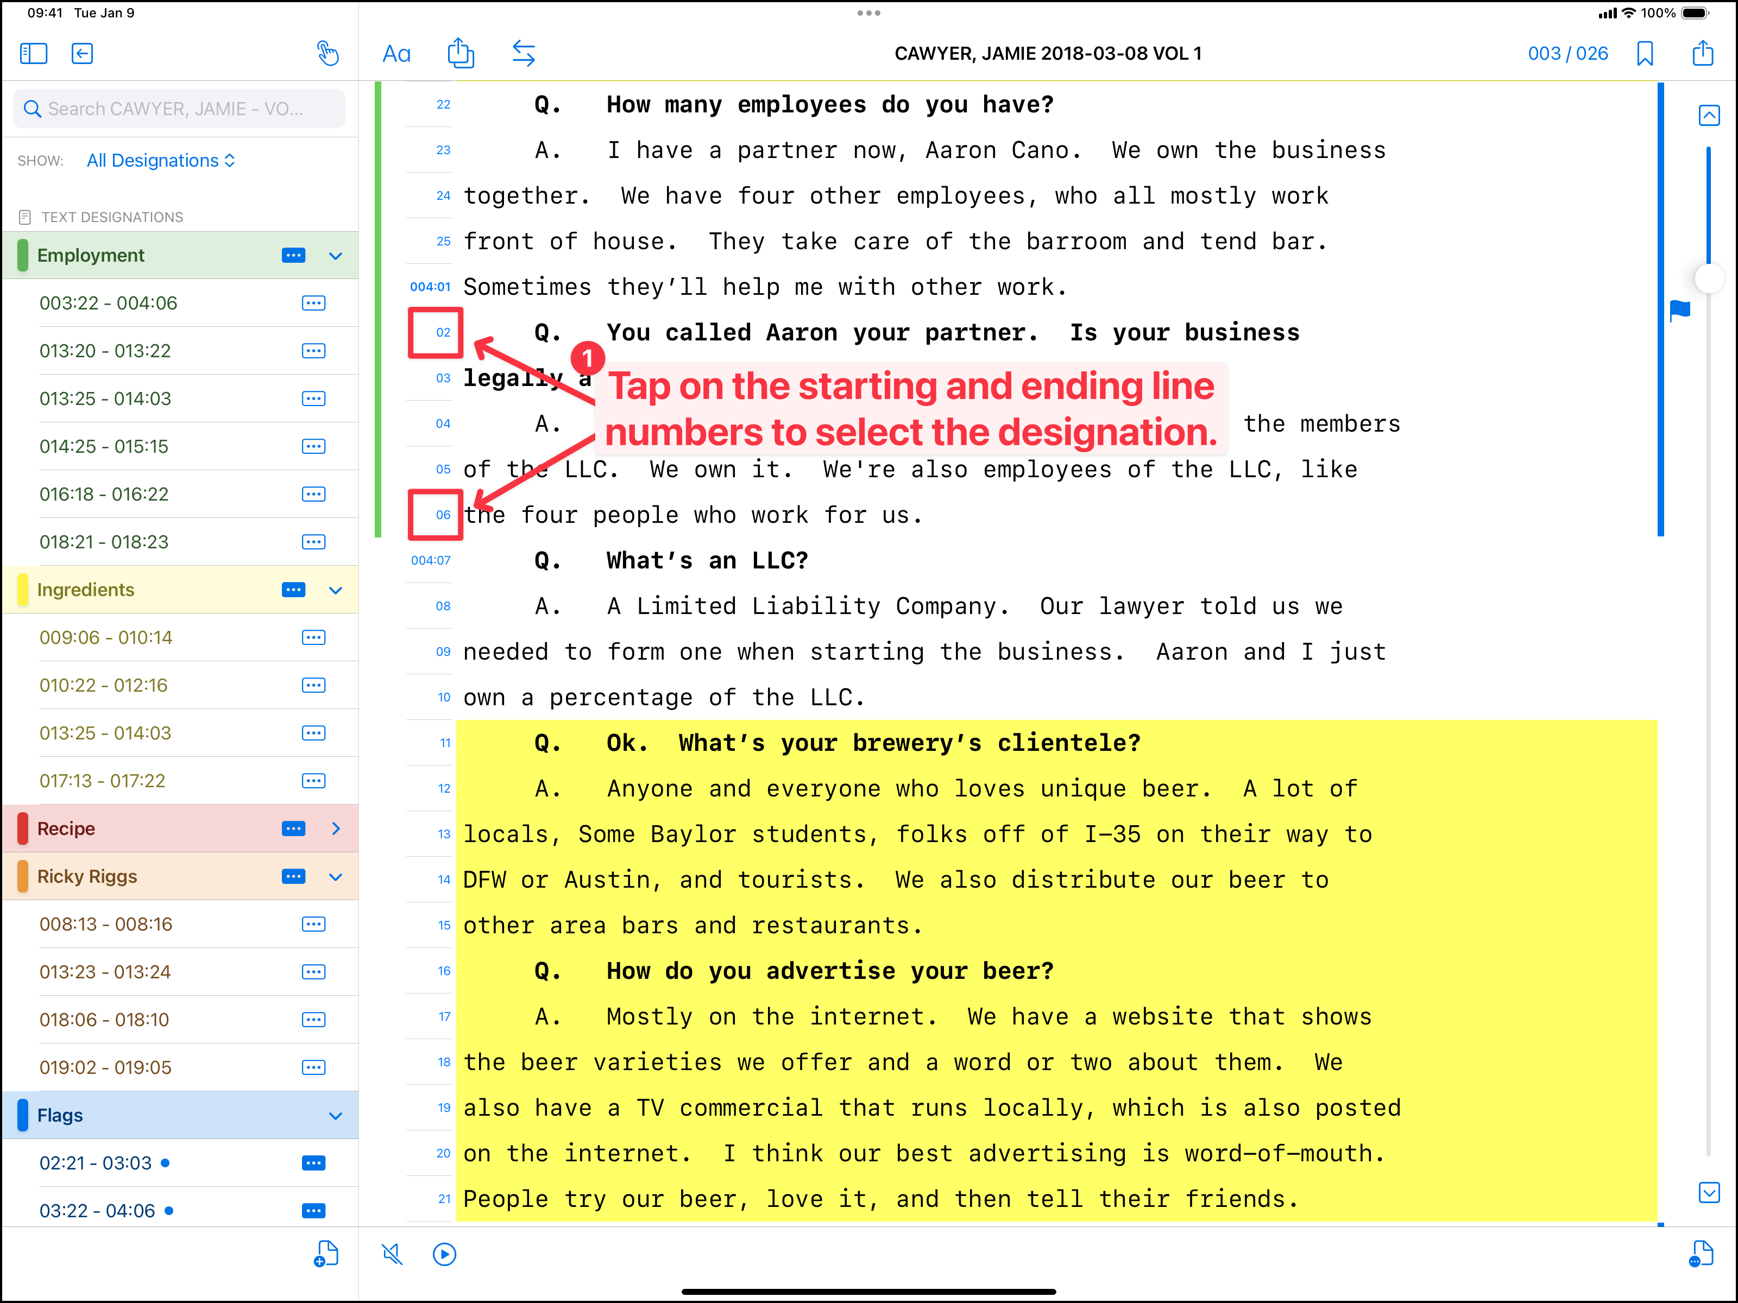Tap the add-designation document icon in sidebar
This screenshot has height=1303, width=1738.
pyautogui.click(x=326, y=1254)
